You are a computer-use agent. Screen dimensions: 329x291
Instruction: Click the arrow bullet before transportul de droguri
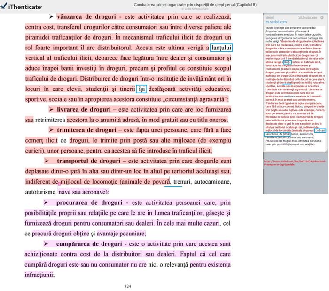(46, 161)
